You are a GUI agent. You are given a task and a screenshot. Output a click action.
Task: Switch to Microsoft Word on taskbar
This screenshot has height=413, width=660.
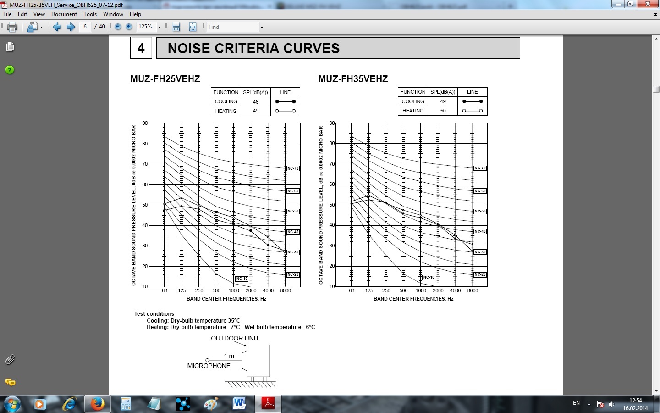coord(239,404)
